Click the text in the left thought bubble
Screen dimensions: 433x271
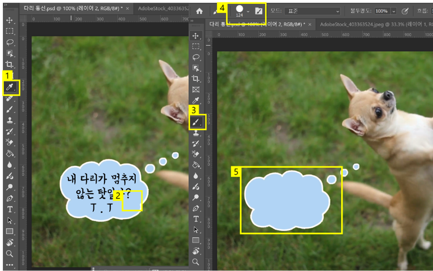coord(102,193)
